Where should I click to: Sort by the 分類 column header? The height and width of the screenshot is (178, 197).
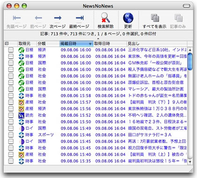[x=48, y=44]
